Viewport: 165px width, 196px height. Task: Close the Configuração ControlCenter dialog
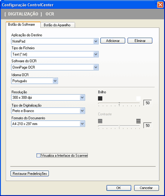(x=160, y=5)
